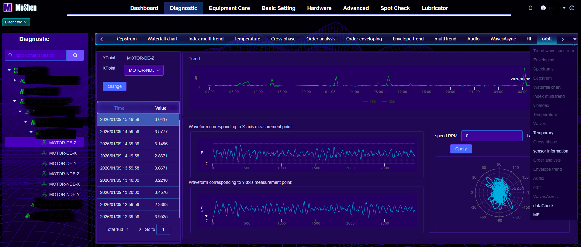Expand the collapsed right-arrow tree node
The height and width of the screenshot is (247, 581).
tap(15, 80)
